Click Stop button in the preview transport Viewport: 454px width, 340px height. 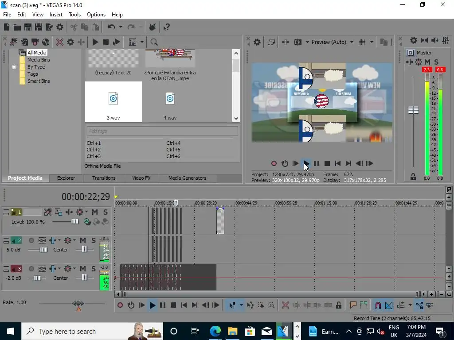(x=327, y=163)
